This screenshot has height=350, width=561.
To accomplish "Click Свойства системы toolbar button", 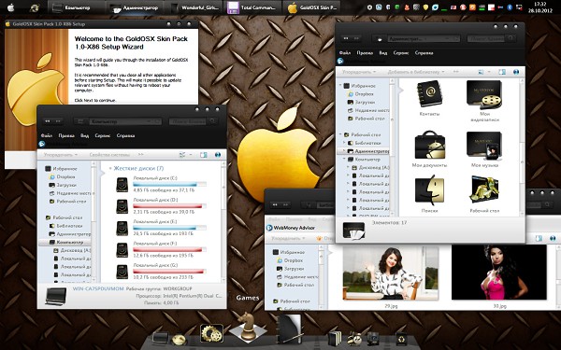I will (x=109, y=155).
